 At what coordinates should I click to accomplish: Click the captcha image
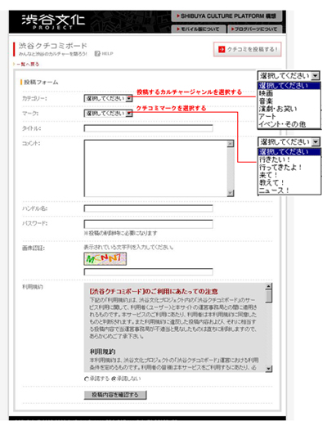click(x=105, y=258)
